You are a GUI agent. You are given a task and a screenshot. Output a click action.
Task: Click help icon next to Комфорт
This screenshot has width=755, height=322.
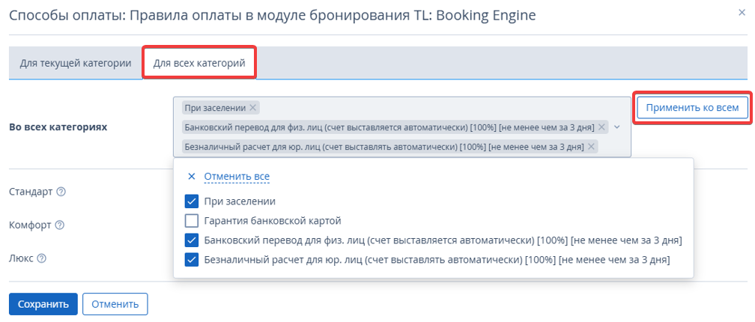coord(59,225)
